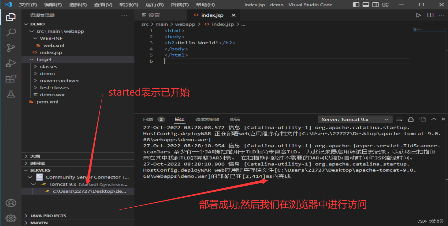
Task: Open the Accounts menu icon
Action: [11, 203]
